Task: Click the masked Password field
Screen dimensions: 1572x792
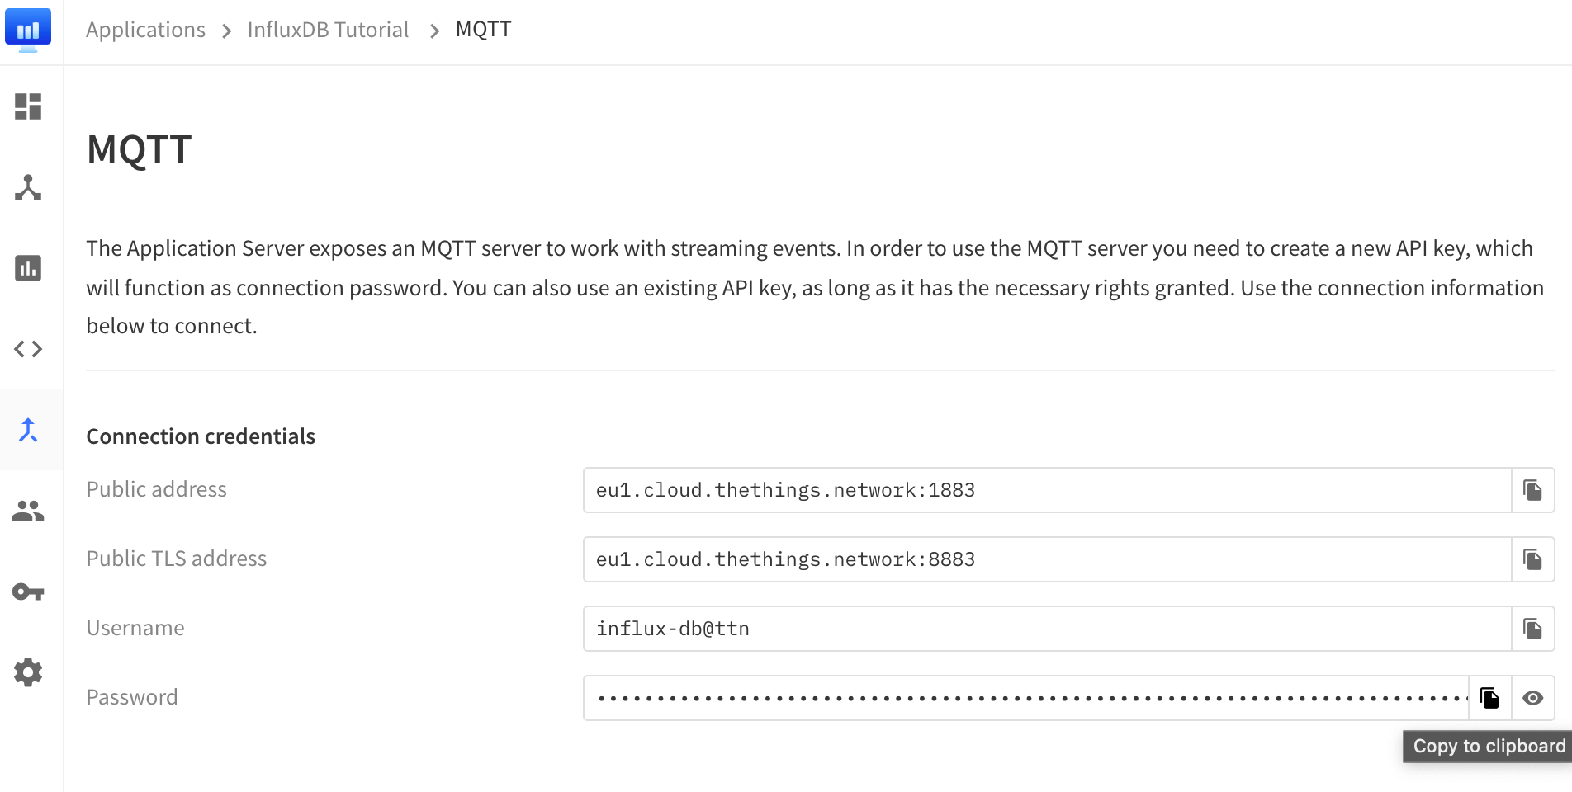Action: point(1025,698)
